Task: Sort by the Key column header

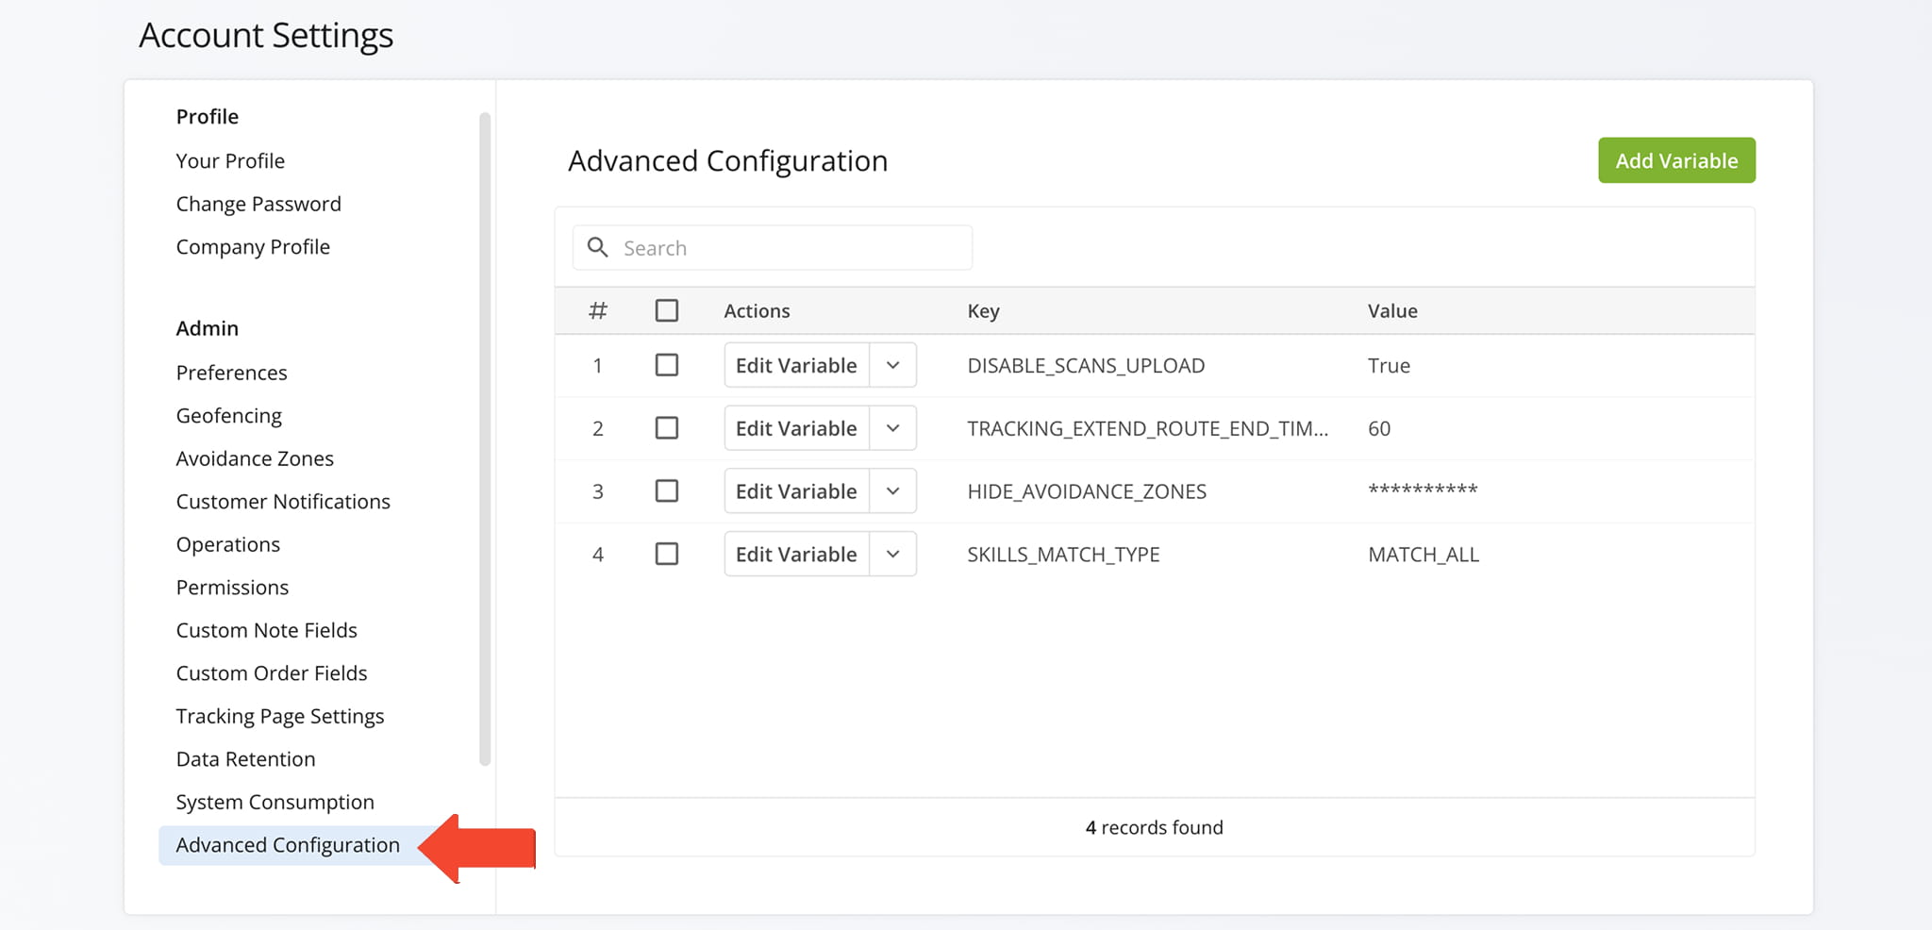Action: pos(983,311)
